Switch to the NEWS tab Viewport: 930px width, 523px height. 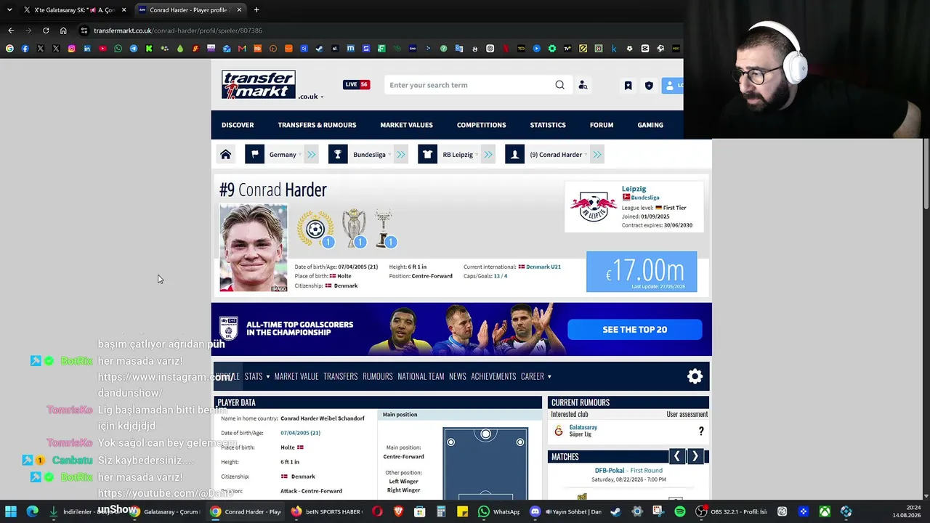click(x=458, y=376)
